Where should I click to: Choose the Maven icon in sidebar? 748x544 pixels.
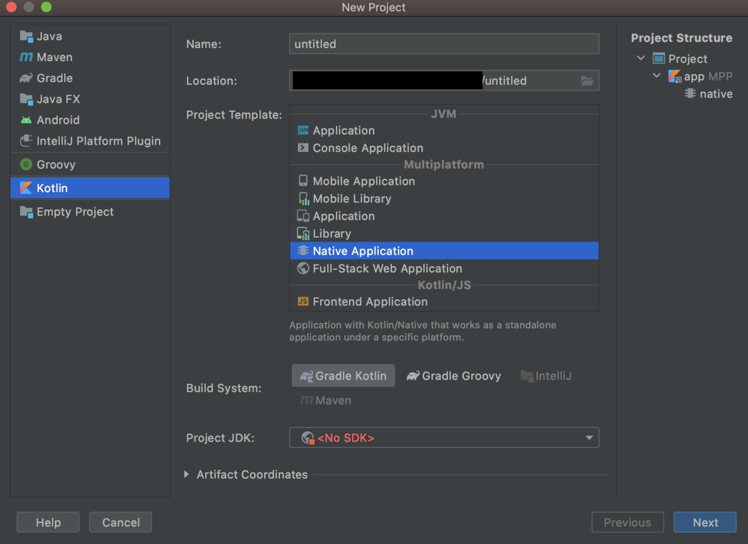pyautogui.click(x=26, y=57)
